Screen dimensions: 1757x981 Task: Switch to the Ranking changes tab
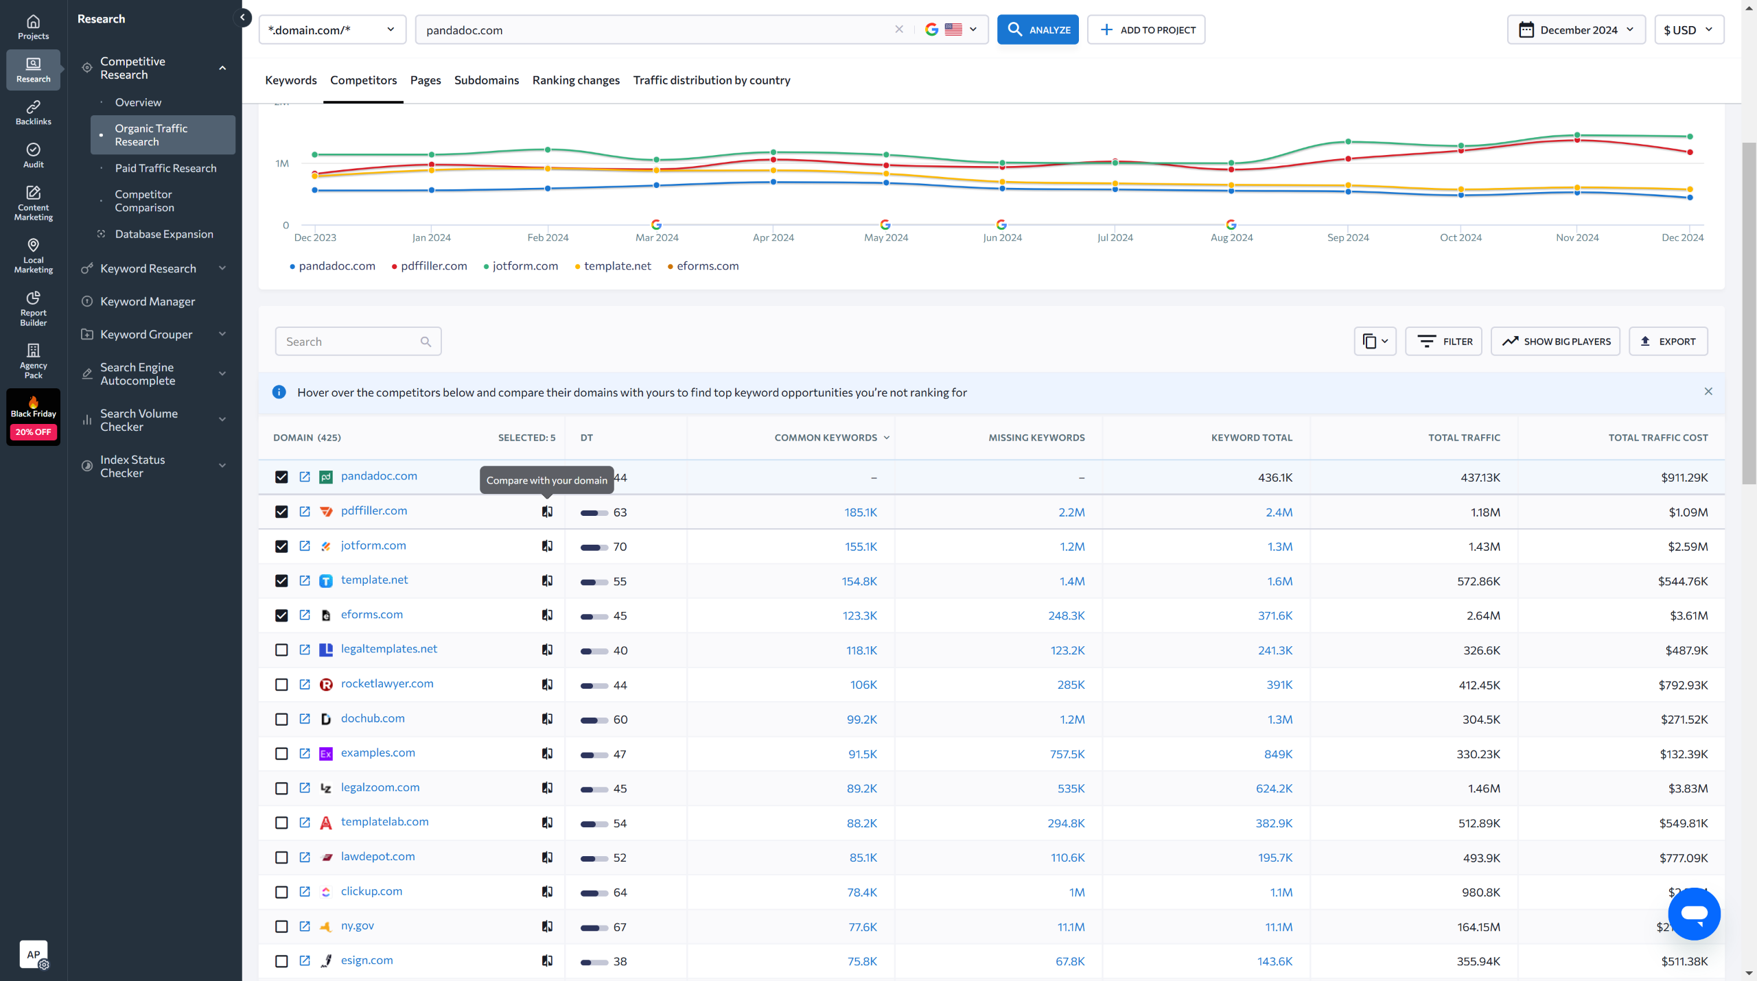click(576, 80)
